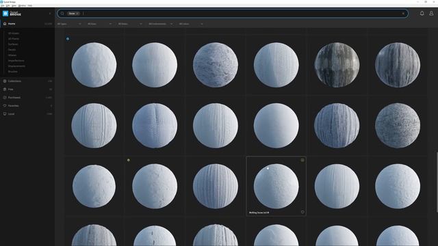The width and height of the screenshot is (438, 246).
Task: Open the Help menu
Action: click(29, 5)
